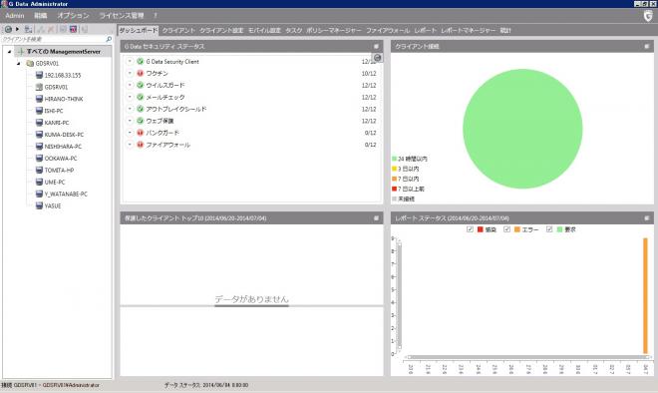Click the 10/12 value in the ワクチン row
The height and width of the screenshot is (393, 658).
(x=369, y=74)
